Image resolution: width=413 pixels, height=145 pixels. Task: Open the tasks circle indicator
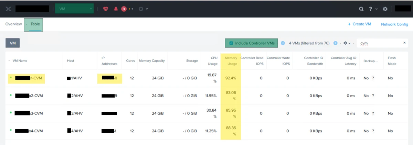click(x=140, y=9)
